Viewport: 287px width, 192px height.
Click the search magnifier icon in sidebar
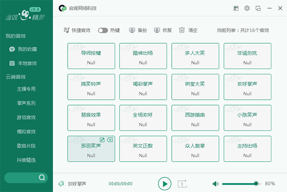[x=42, y=177]
